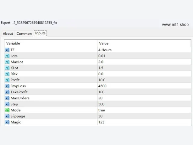Select the Inputs tab
Viewport: 193px width, 145px height.
(x=40, y=33)
